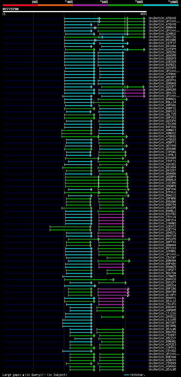Select the UniRef100_Q6YVK6 label
This screenshot has height=377, width=181.
pos(162,146)
